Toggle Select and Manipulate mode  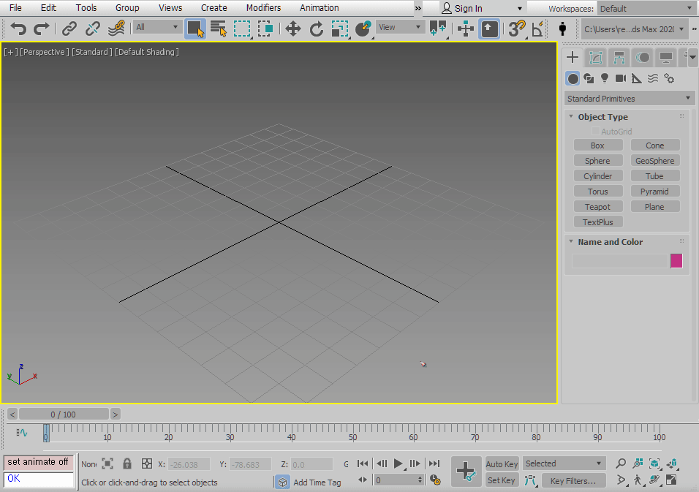click(466, 29)
